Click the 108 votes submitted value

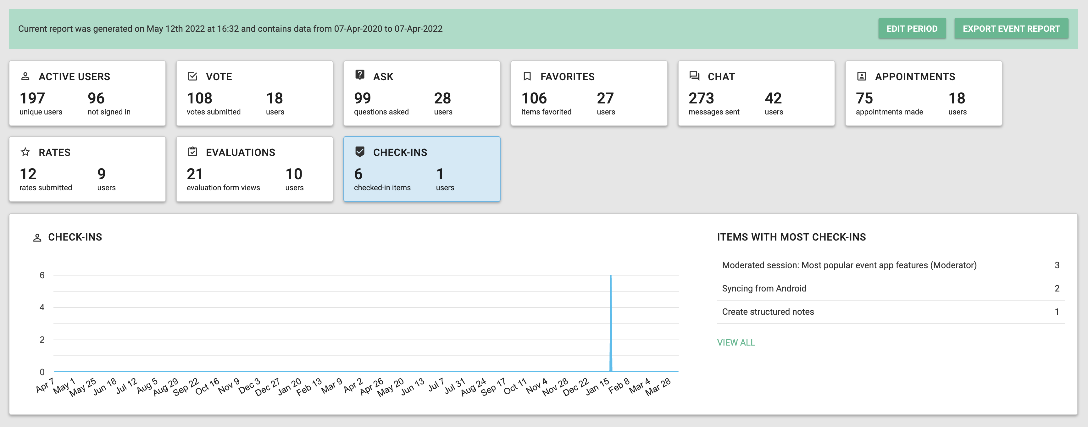(199, 98)
